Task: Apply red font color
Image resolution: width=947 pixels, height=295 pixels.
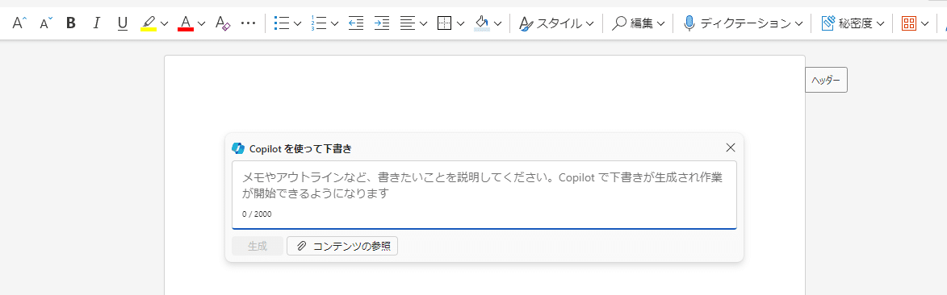Action: click(x=186, y=23)
